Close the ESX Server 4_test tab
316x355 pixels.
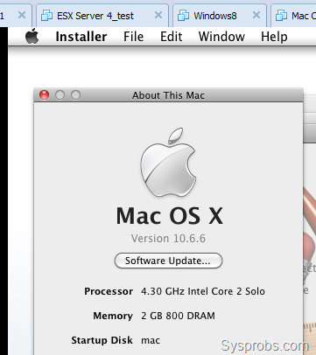click(x=158, y=15)
